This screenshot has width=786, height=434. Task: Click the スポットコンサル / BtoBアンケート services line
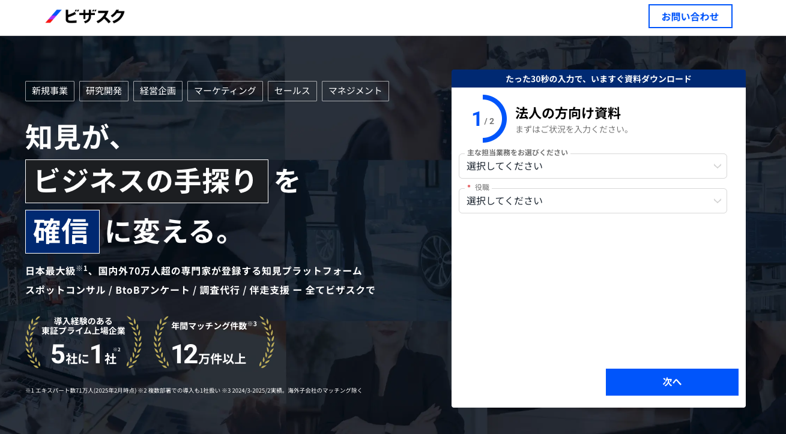point(200,290)
